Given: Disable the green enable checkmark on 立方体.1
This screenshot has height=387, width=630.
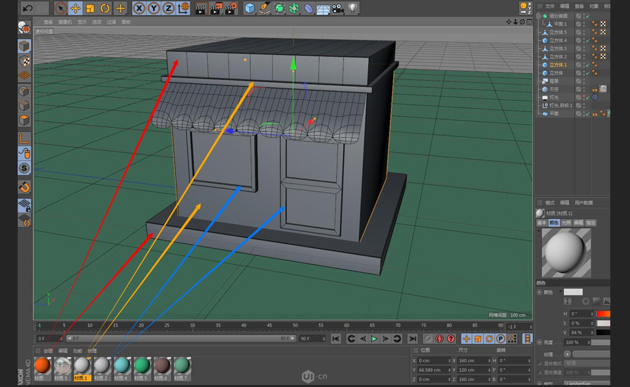Looking at the screenshot, I should pyautogui.click(x=587, y=64).
